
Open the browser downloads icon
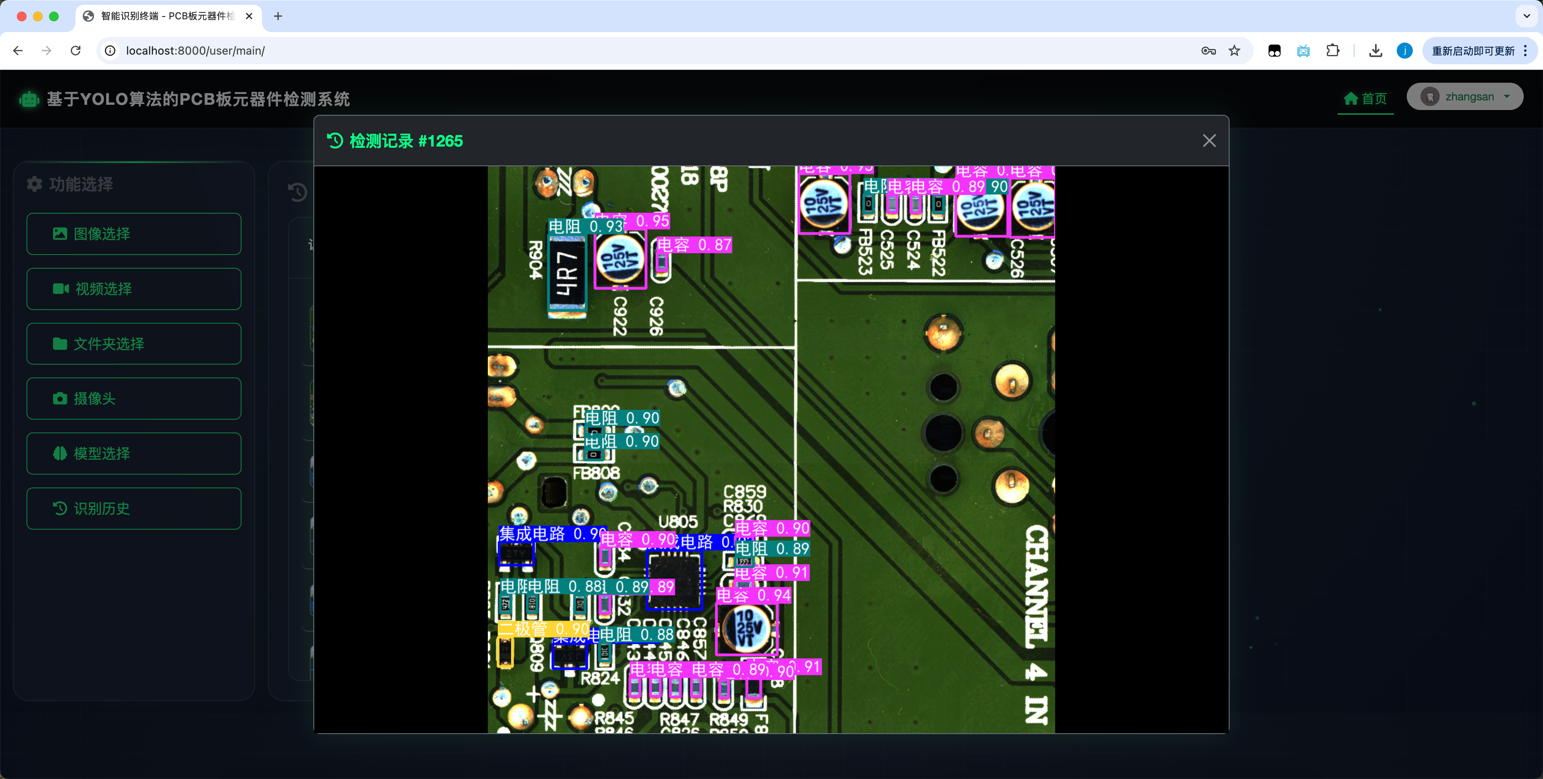(1375, 51)
